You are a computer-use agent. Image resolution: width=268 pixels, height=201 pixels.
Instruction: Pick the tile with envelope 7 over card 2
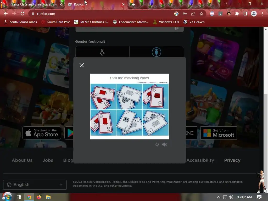pos(129,122)
